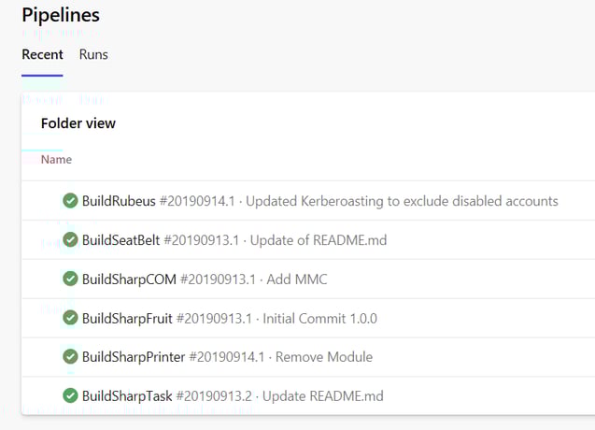The width and height of the screenshot is (595, 430).
Task: Click the BuildSharpTask green success status icon
Action: [x=70, y=395]
